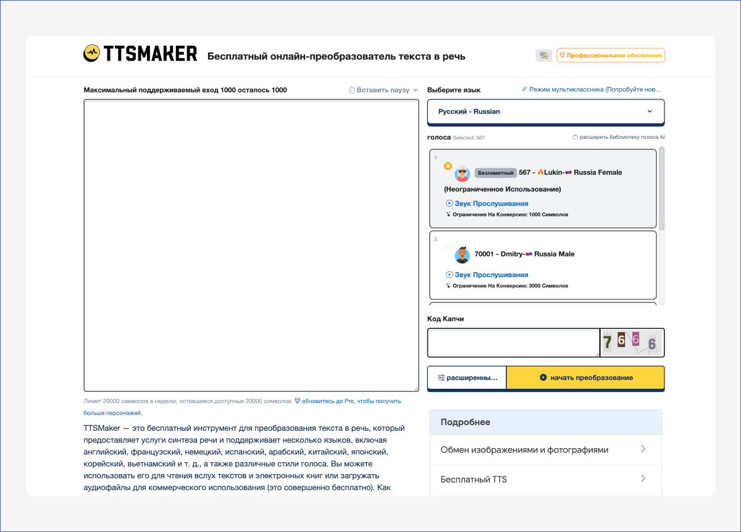Play preview sound icon for Dmitry voice
The height and width of the screenshot is (532, 741).
pyautogui.click(x=450, y=275)
